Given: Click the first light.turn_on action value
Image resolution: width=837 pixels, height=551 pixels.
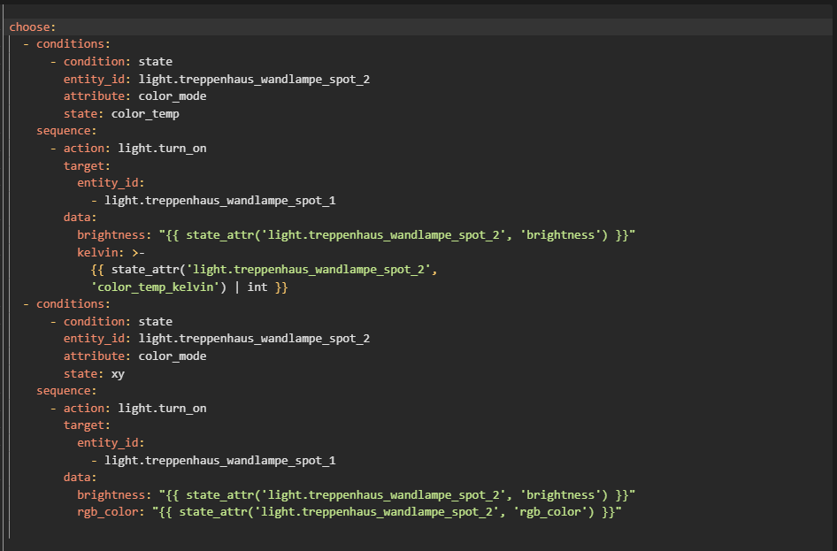Looking at the screenshot, I should click(x=162, y=149).
